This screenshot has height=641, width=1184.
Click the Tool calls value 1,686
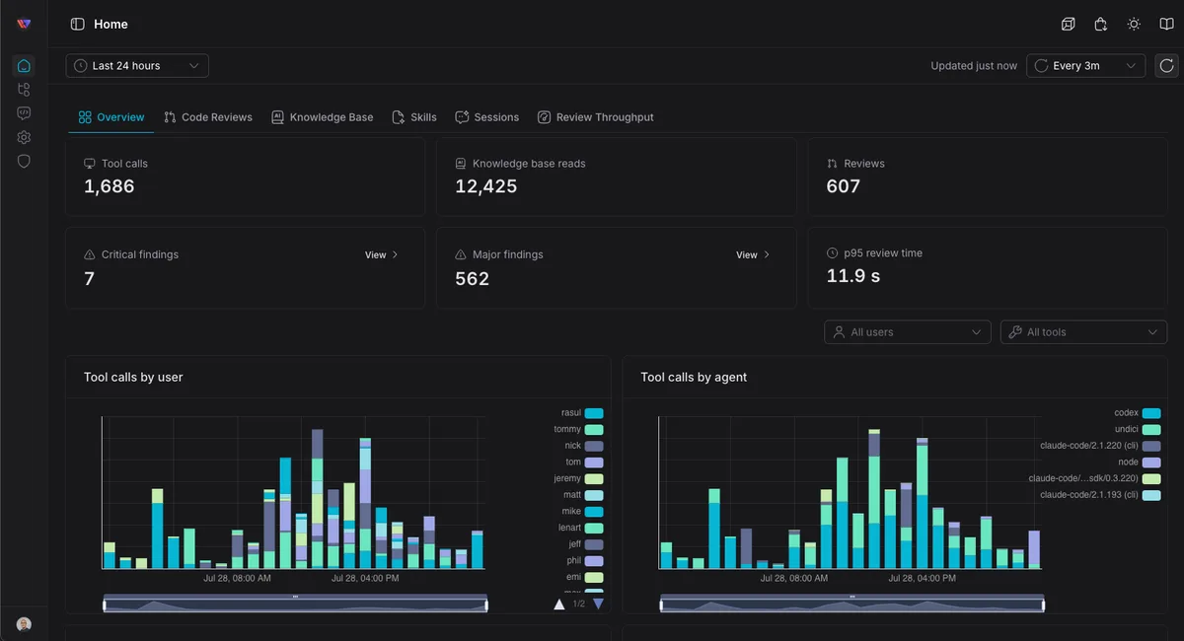(110, 186)
